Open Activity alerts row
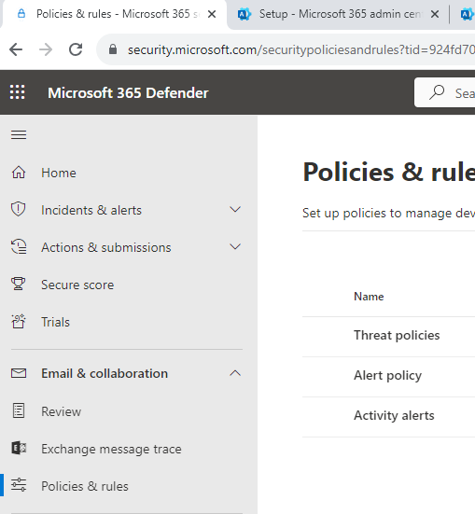475x514 pixels. [389, 416]
